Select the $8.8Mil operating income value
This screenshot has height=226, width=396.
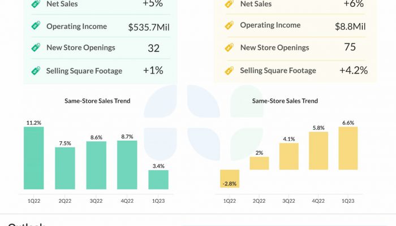(350, 26)
